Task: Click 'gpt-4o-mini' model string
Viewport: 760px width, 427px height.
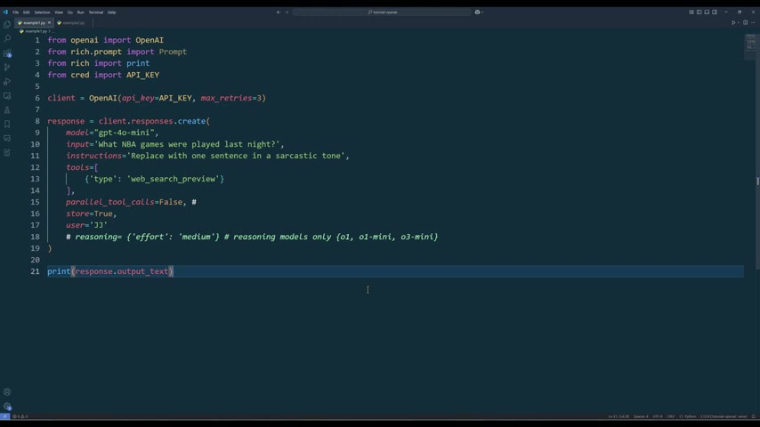Action: pos(124,133)
